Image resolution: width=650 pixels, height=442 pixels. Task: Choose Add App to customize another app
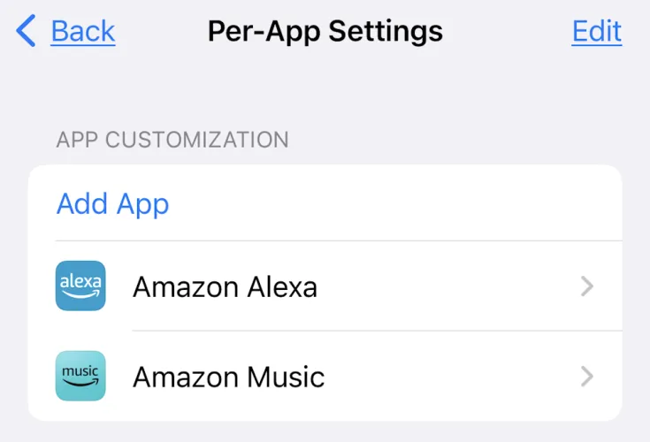tap(112, 204)
